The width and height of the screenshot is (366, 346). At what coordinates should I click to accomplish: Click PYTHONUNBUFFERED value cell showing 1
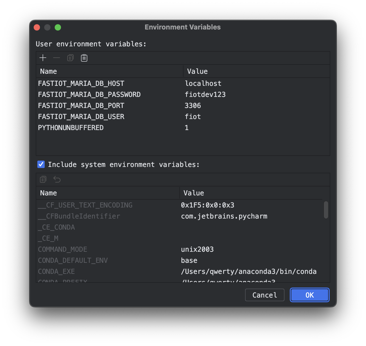click(x=257, y=128)
